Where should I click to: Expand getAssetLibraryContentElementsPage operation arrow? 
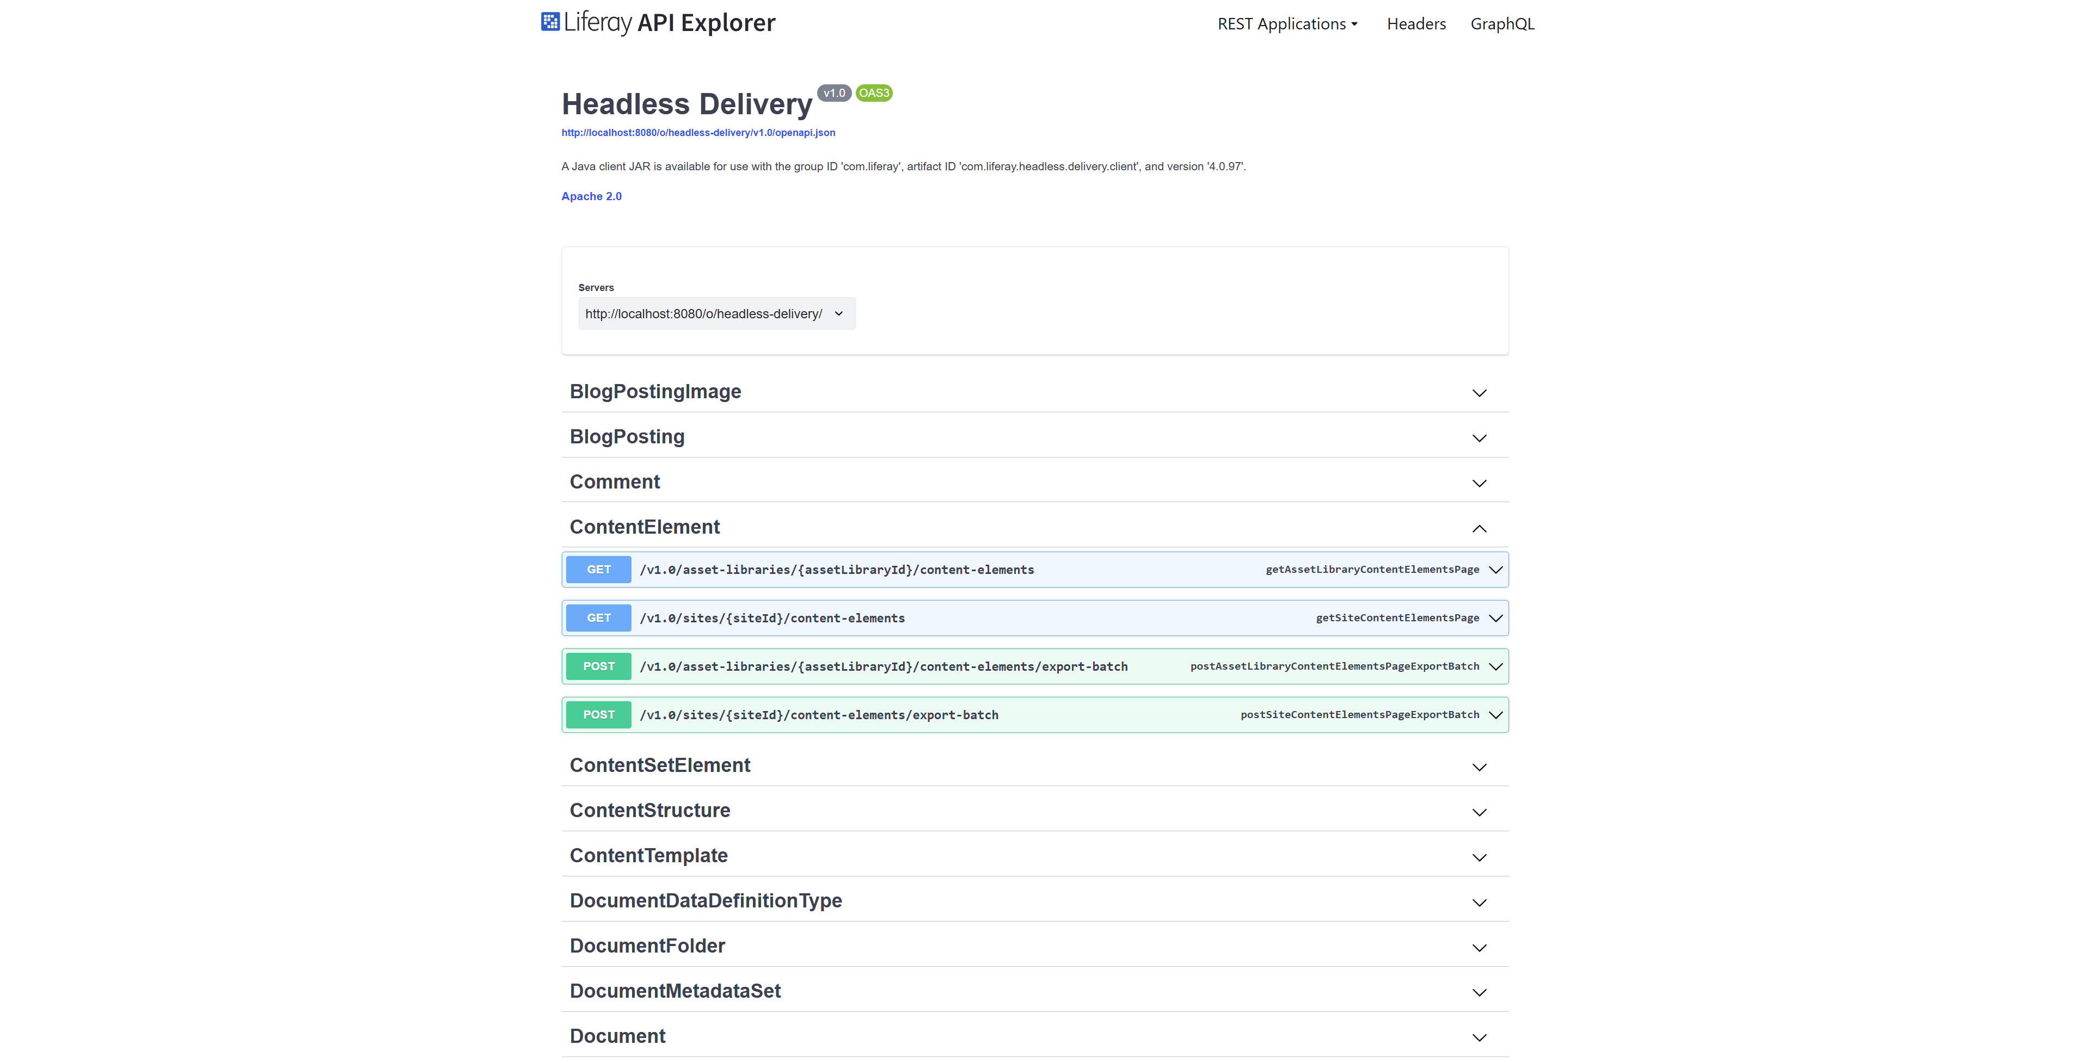pos(1495,570)
